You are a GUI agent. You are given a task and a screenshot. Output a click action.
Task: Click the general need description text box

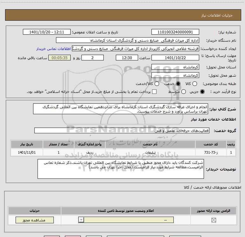click(x=121, y=109)
